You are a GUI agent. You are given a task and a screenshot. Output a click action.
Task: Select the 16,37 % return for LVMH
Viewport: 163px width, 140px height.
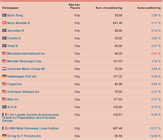pyautogui.click(x=155, y=129)
